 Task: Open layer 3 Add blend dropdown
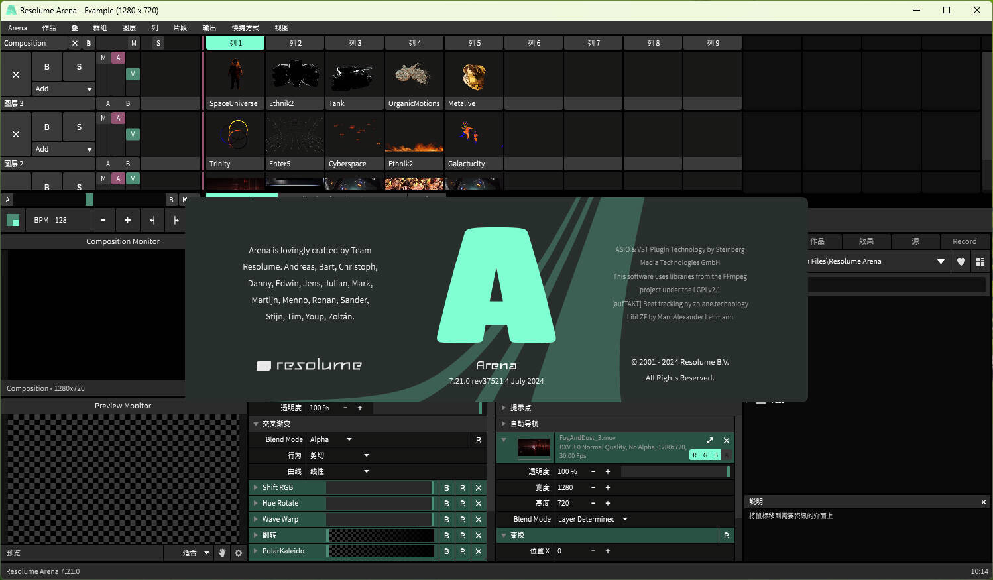pyautogui.click(x=64, y=89)
